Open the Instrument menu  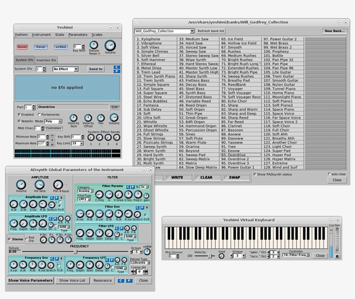[x=41, y=35]
